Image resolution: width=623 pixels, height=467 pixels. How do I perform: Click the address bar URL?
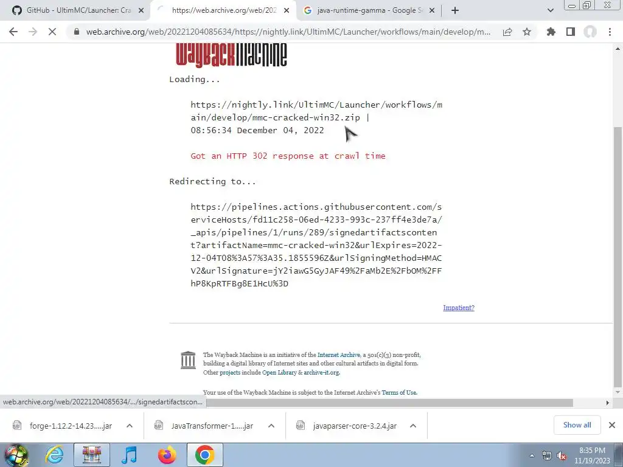288,32
